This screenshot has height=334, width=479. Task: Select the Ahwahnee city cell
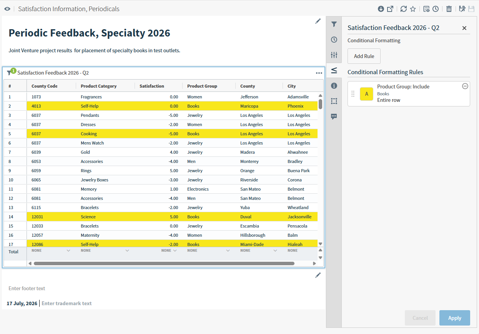tap(300, 152)
